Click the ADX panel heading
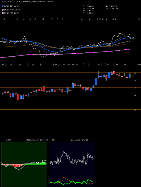The image size is (141, 187). 54,140
